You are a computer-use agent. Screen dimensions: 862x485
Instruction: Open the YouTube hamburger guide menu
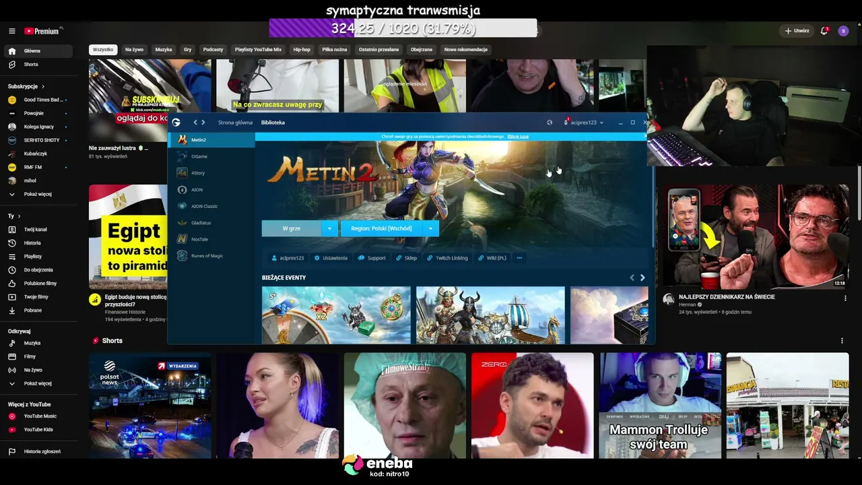pos(11,31)
